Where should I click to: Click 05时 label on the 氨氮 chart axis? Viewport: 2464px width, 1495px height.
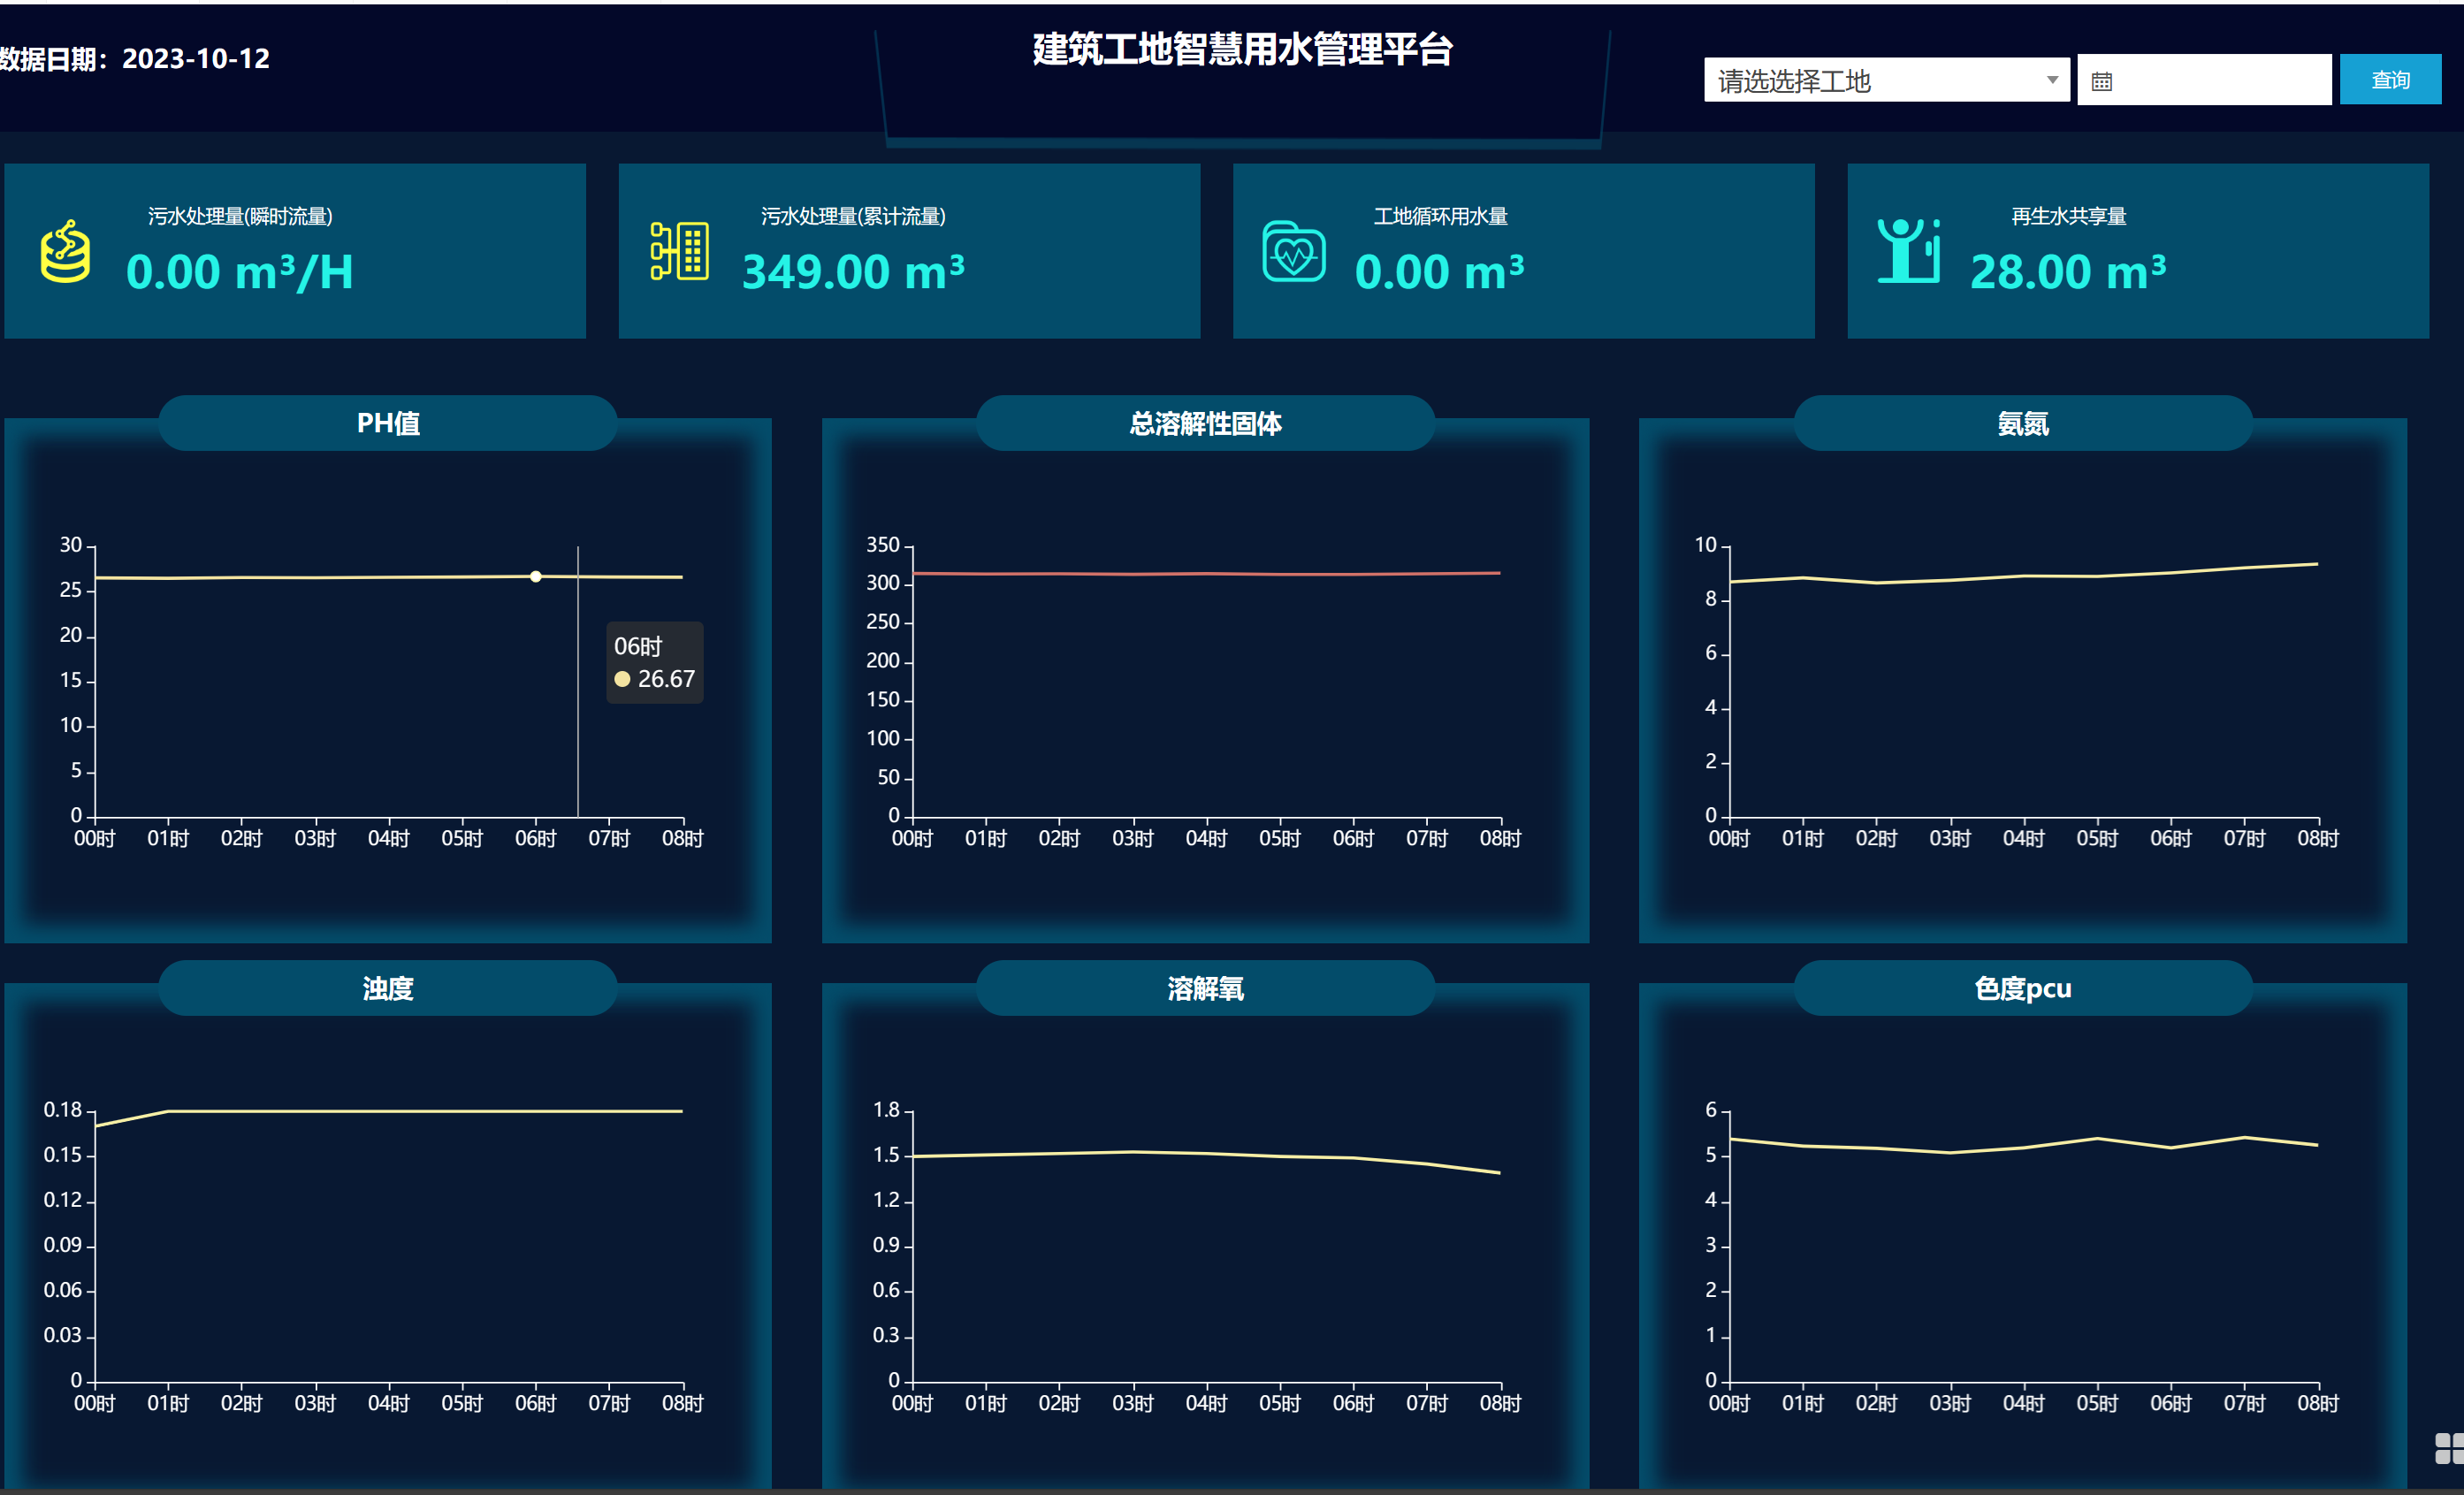(2096, 838)
